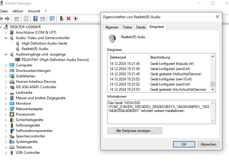This screenshot has height=162, width=229.
Task: Open the Ansicht menu
Action: click(x=34, y=11)
